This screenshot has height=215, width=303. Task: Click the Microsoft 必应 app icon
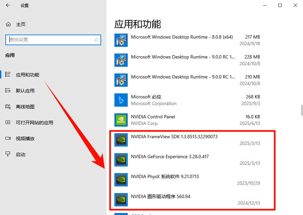click(x=121, y=100)
